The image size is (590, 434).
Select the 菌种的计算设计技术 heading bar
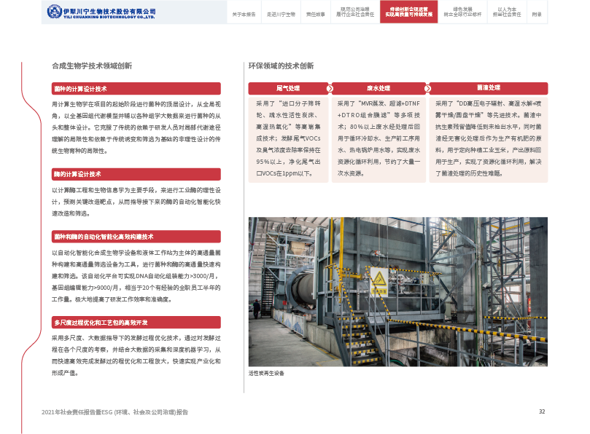click(x=136, y=88)
